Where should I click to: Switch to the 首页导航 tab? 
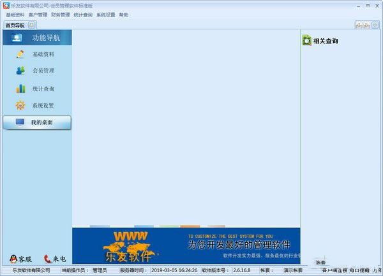(15, 25)
